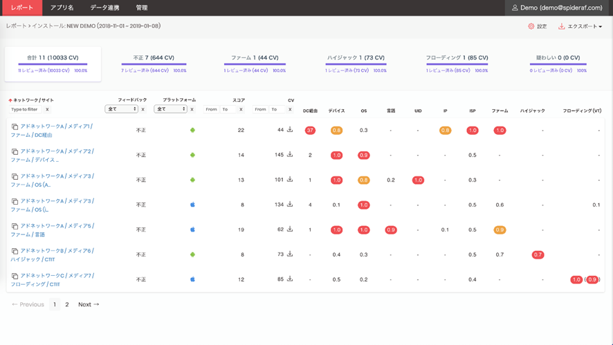This screenshot has height=345, width=613.
Task: Select page 1 in pagination
Action: tap(55, 304)
